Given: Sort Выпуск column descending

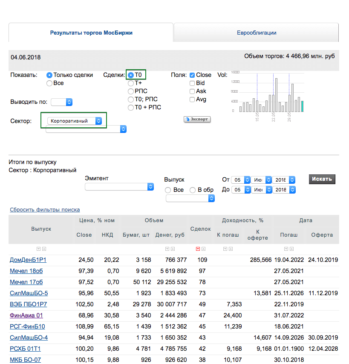Looking at the screenshot, I should [38, 249].
